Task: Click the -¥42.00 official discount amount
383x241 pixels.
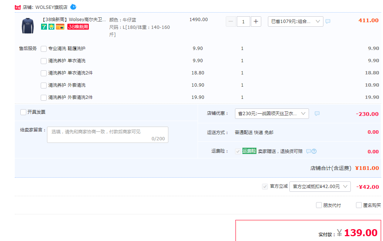Action: [x=367, y=187]
